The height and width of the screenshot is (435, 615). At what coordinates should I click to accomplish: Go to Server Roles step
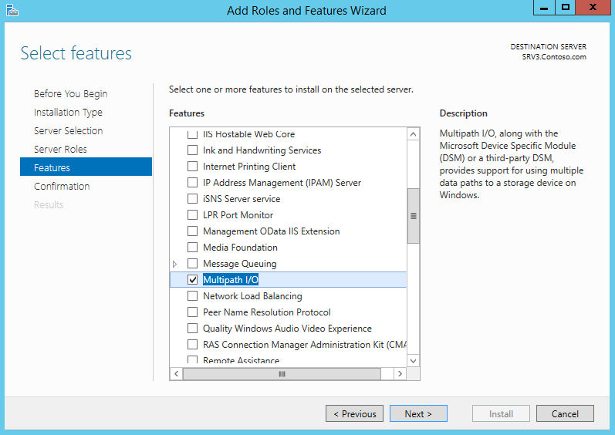pos(60,150)
